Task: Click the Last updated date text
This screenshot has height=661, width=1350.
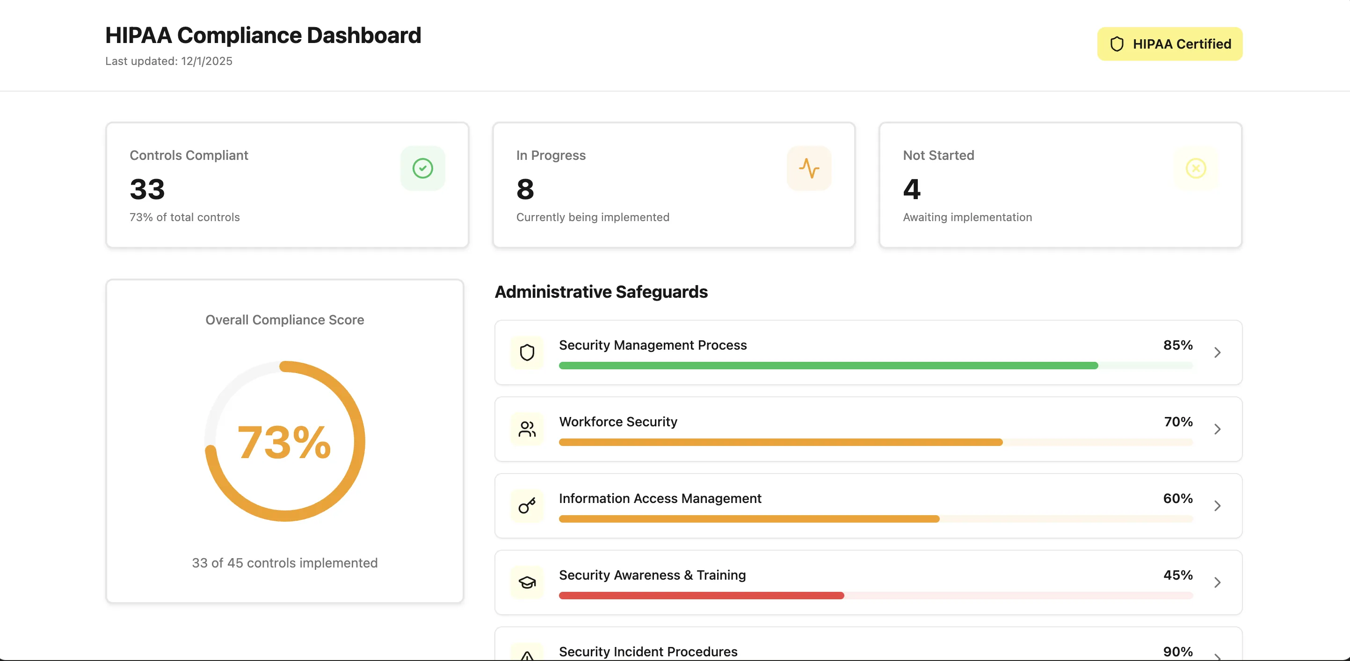Action: [169, 61]
